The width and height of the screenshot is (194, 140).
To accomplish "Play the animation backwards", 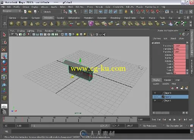I will point(170,119).
